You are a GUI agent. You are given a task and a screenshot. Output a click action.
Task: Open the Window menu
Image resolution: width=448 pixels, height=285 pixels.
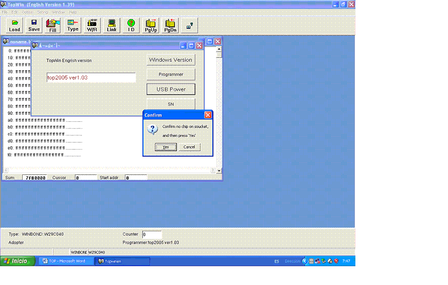(x=59, y=12)
